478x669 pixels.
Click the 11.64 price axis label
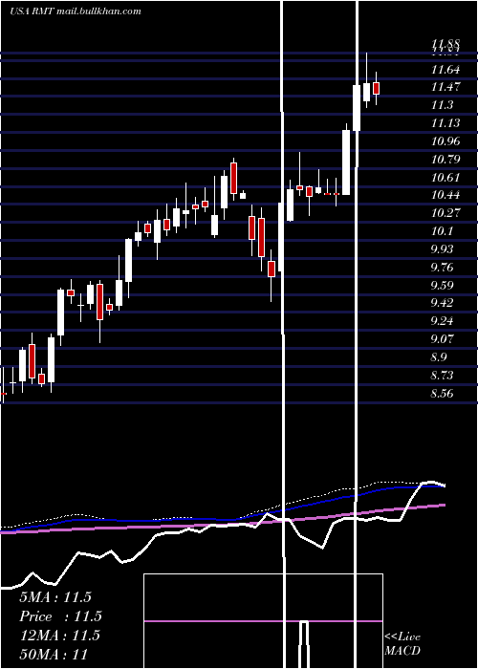click(x=445, y=70)
